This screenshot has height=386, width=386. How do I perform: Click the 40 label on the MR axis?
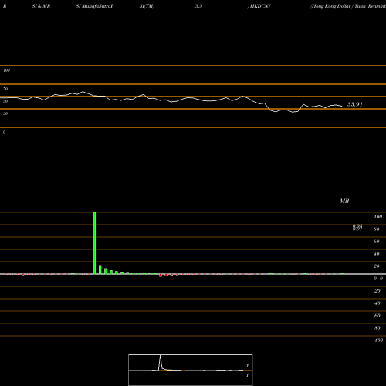(377, 254)
